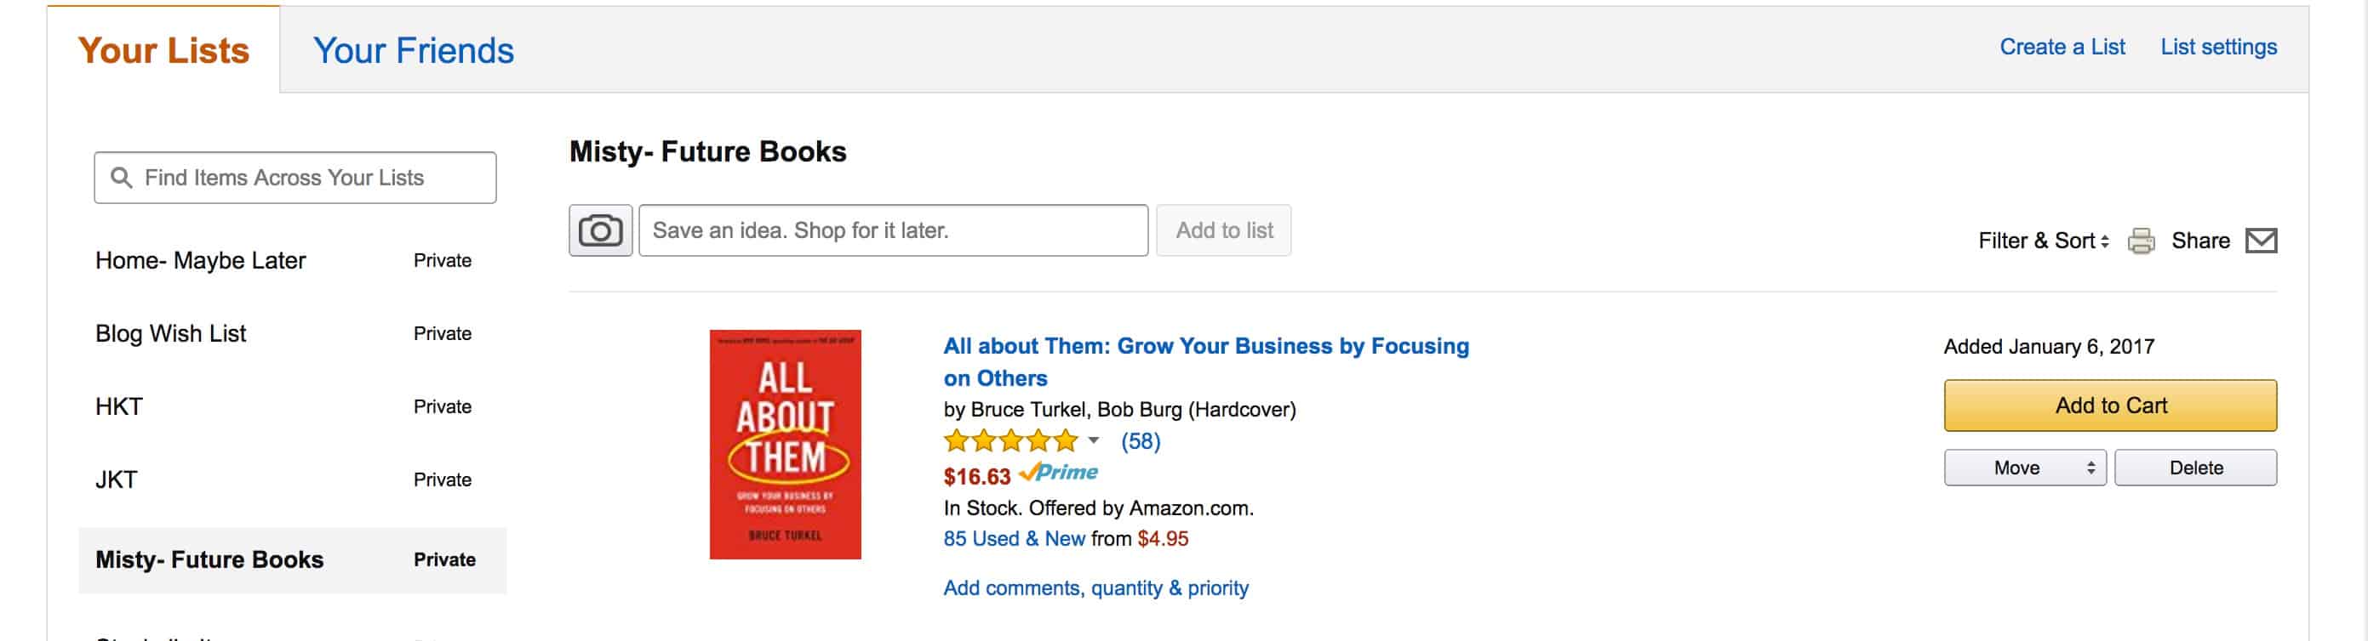Click the Prime badge beside the price
The width and height of the screenshot is (2368, 641).
click(x=1059, y=473)
